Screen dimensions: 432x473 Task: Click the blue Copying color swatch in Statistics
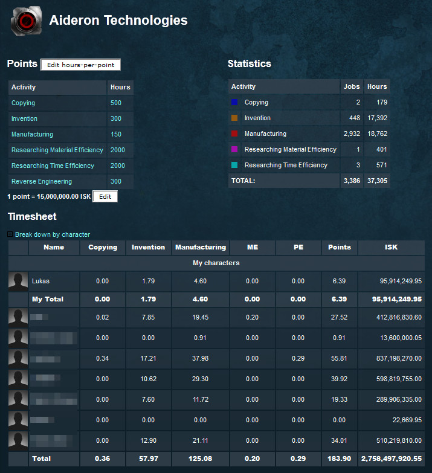click(x=234, y=102)
